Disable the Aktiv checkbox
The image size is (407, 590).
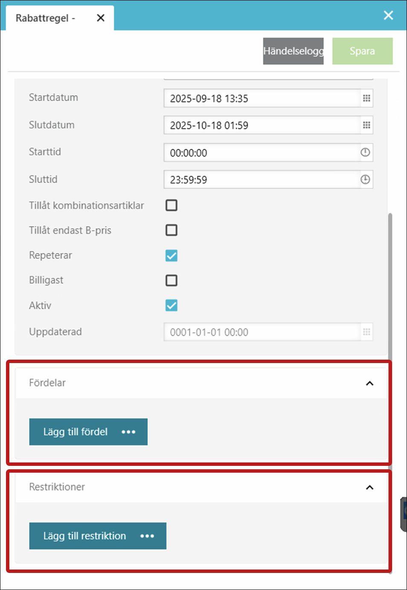(172, 305)
